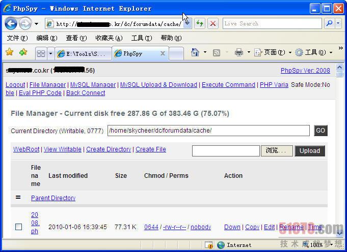Open the Quick Tabs grid icon
This screenshot has height=252, width=347.
pyautogui.click(x=41, y=53)
